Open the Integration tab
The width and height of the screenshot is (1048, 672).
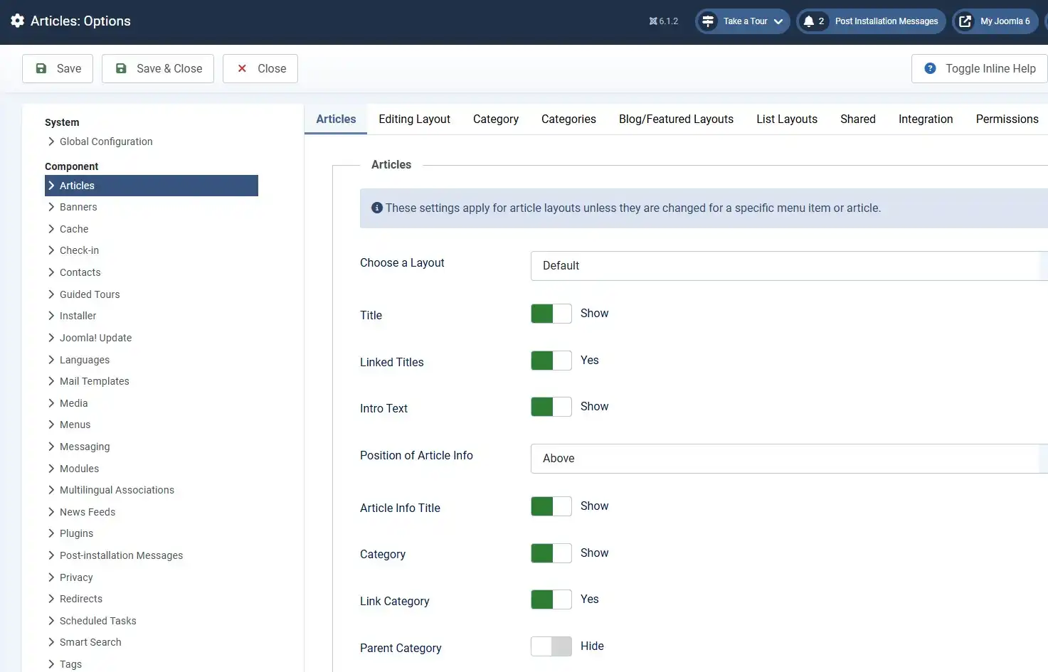tap(926, 119)
